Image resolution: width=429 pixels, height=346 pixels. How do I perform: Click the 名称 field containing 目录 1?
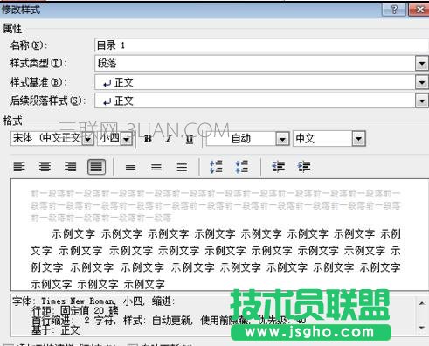pyautogui.click(x=261, y=45)
